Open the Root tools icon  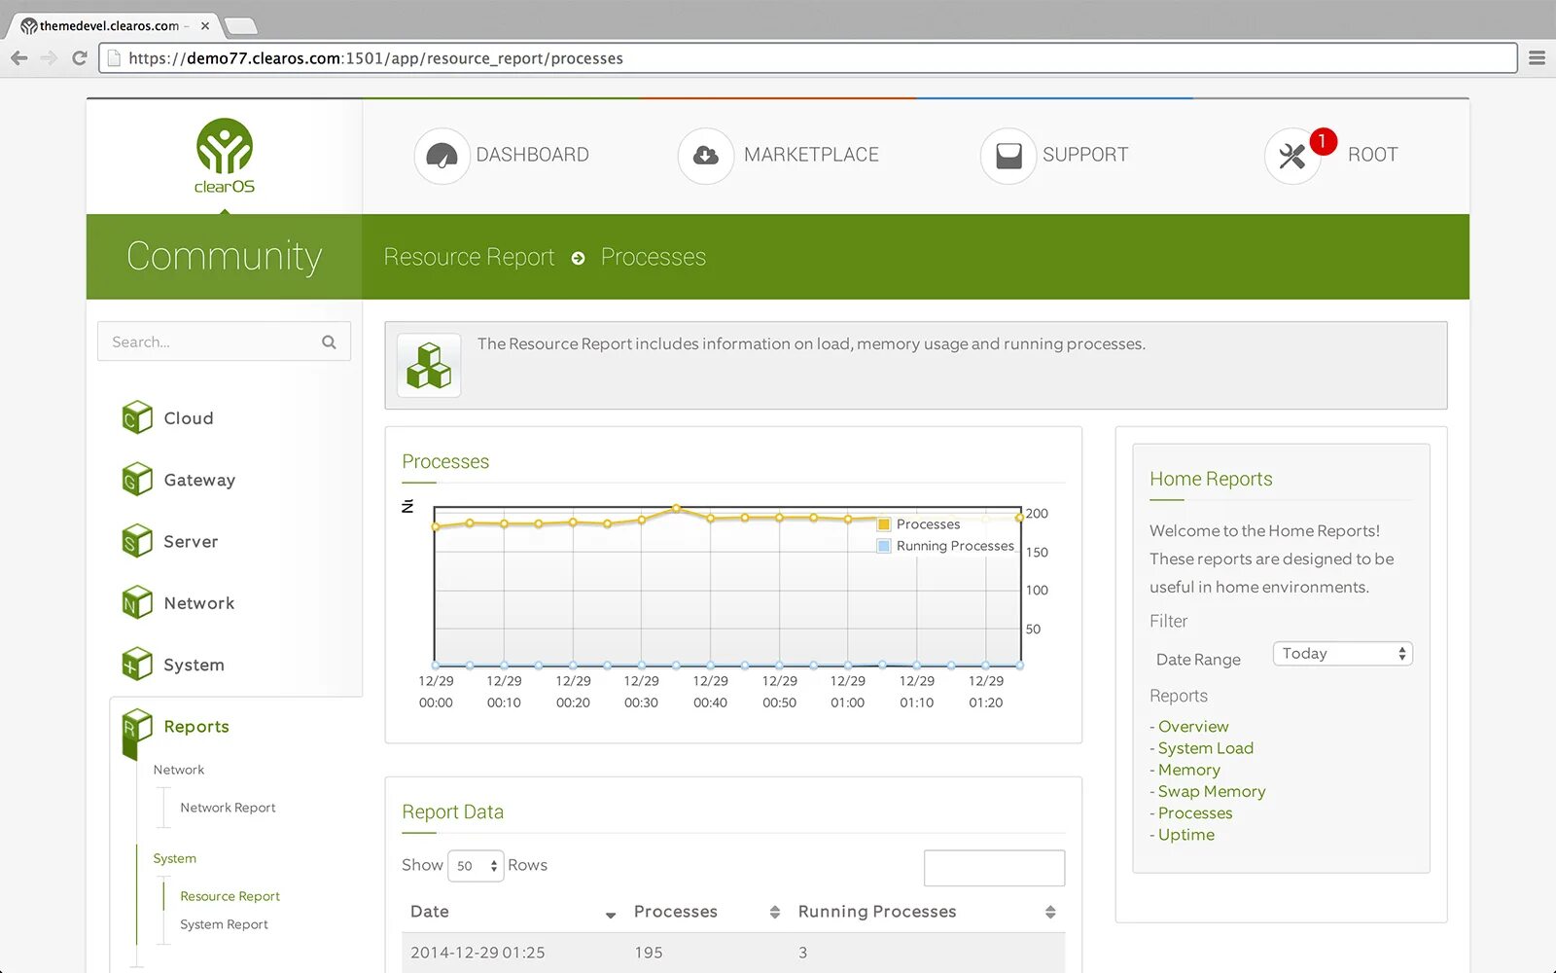pyautogui.click(x=1292, y=156)
